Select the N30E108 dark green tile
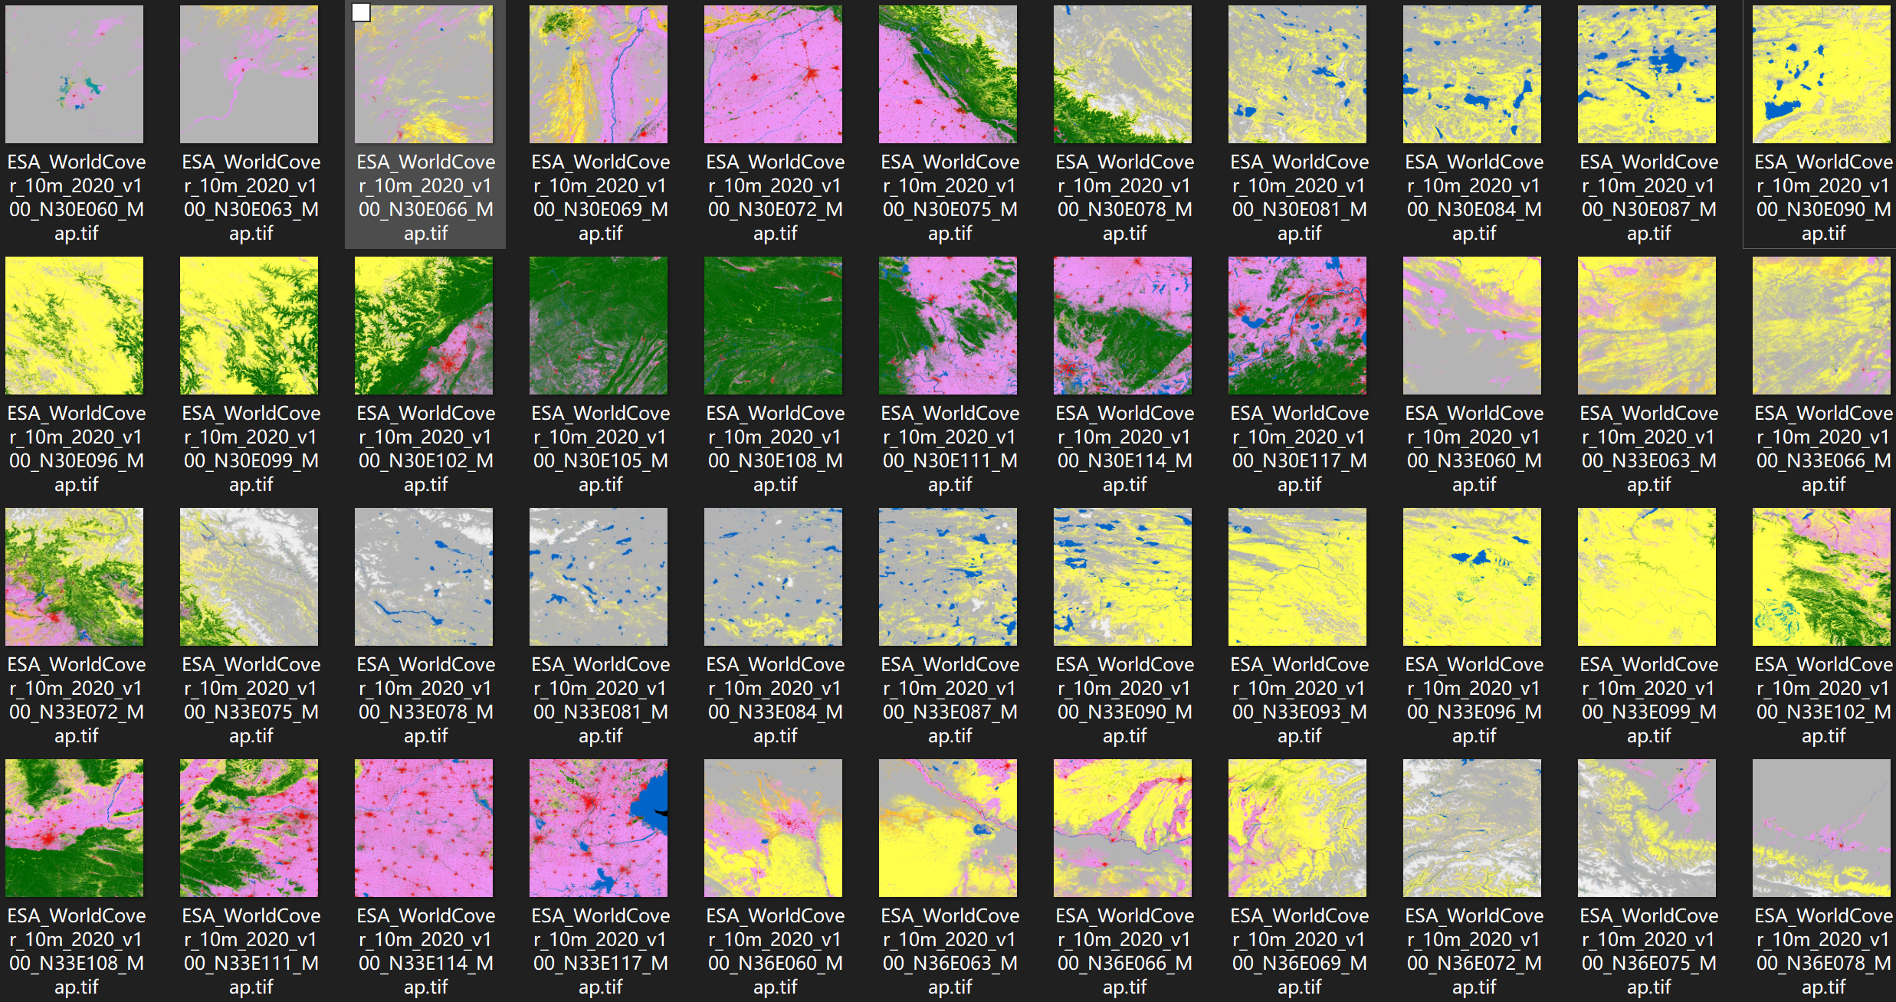The image size is (1896, 1002). (773, 326)
